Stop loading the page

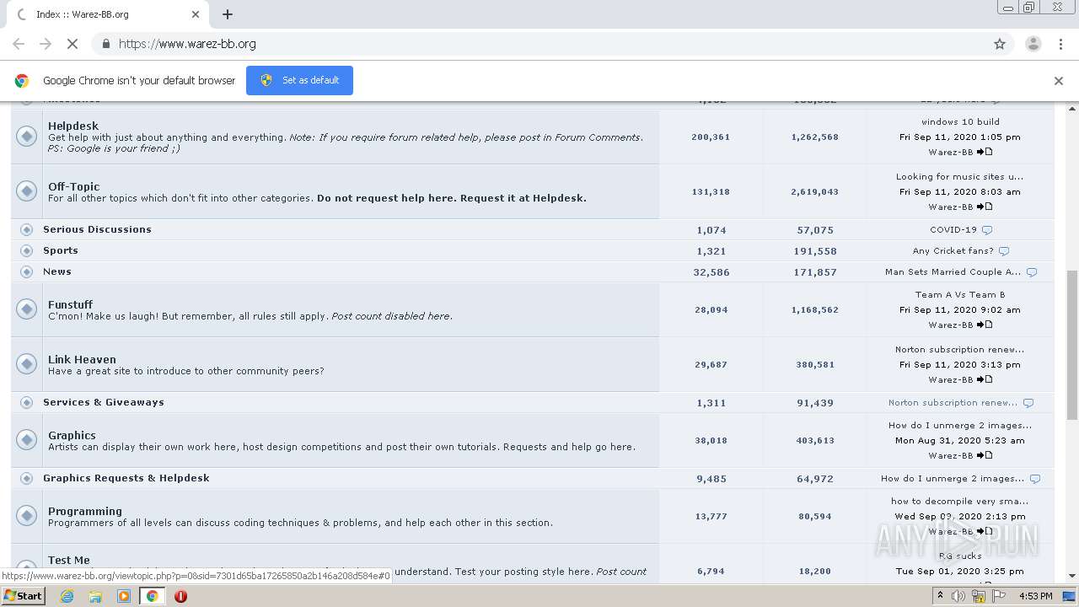pos(72,44)
